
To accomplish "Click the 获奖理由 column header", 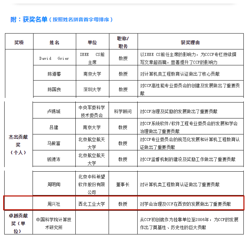I will (x=190, y=43).
